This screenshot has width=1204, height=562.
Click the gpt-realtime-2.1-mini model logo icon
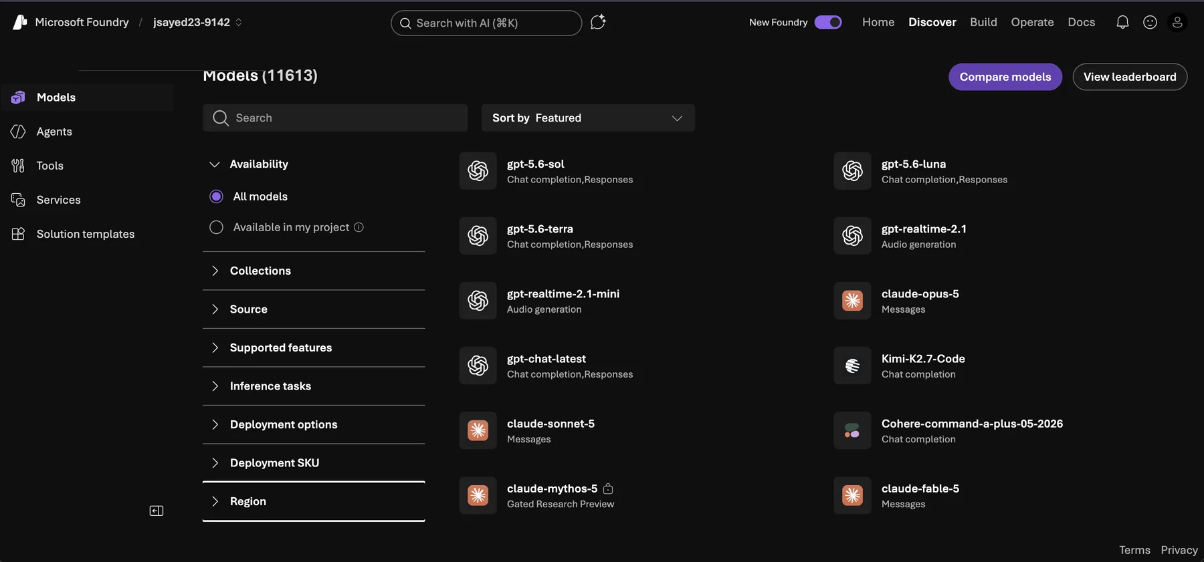478,301
